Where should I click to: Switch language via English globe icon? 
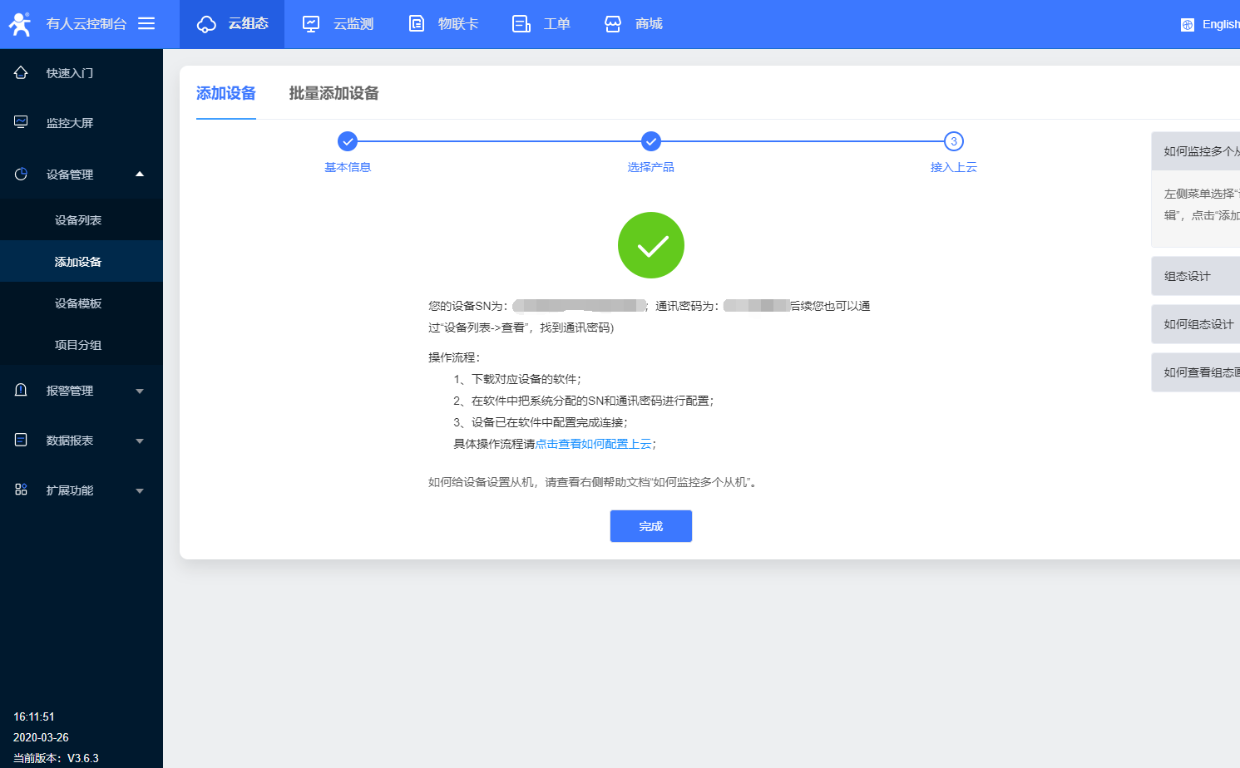(1188, 25)
